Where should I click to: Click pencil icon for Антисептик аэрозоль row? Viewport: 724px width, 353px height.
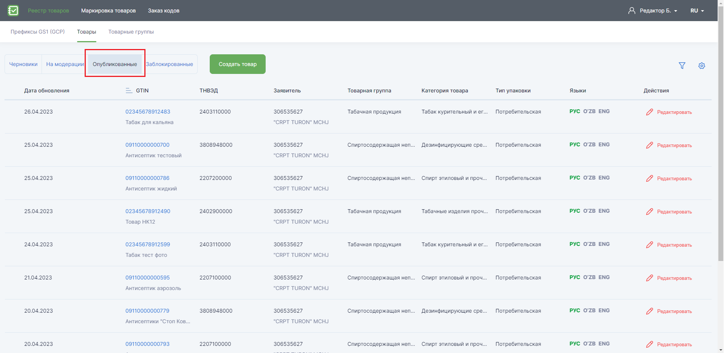(x=650, y=278)
